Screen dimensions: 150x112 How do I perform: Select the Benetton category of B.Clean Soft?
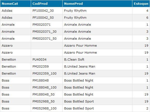point(9,59)
